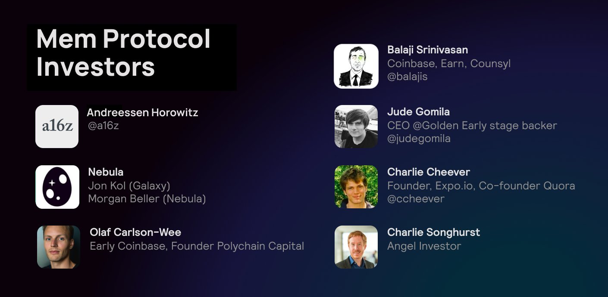Click the Olaf Carlson-Wee name

pyautogui.click(x=135, y=232)
